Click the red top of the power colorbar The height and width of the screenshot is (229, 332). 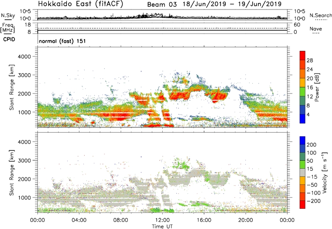click(x=303, y=55)
